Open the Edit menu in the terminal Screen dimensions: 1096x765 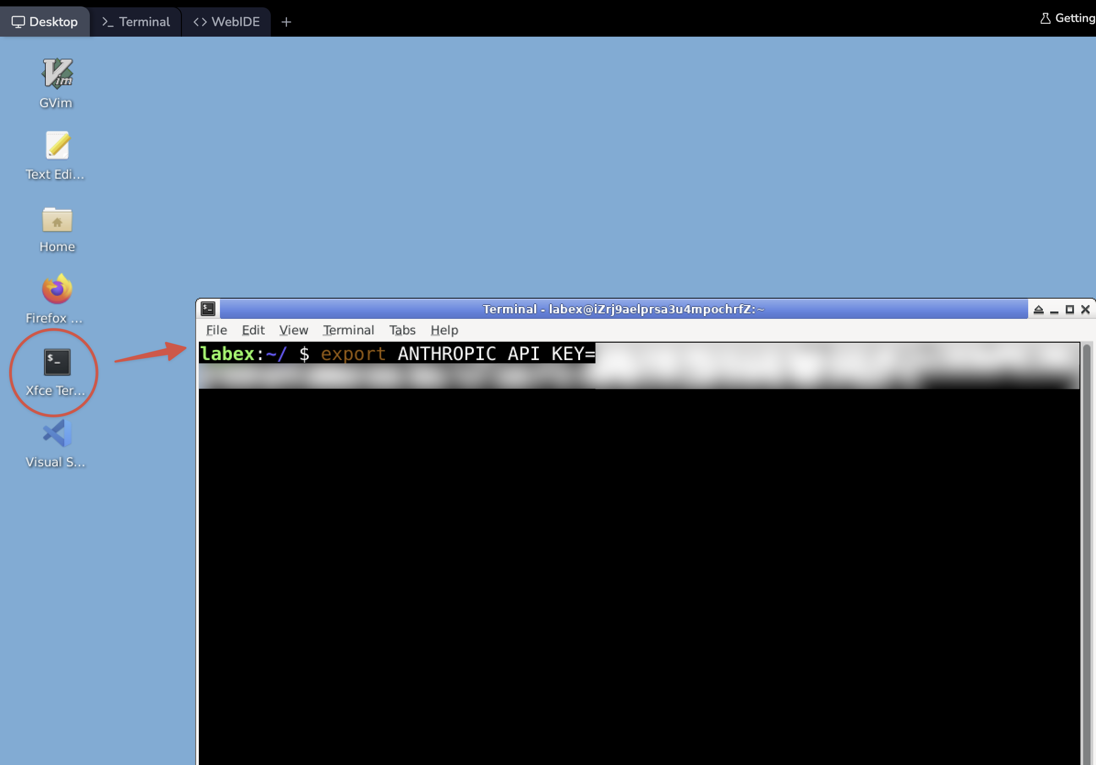tap(253, 330)
